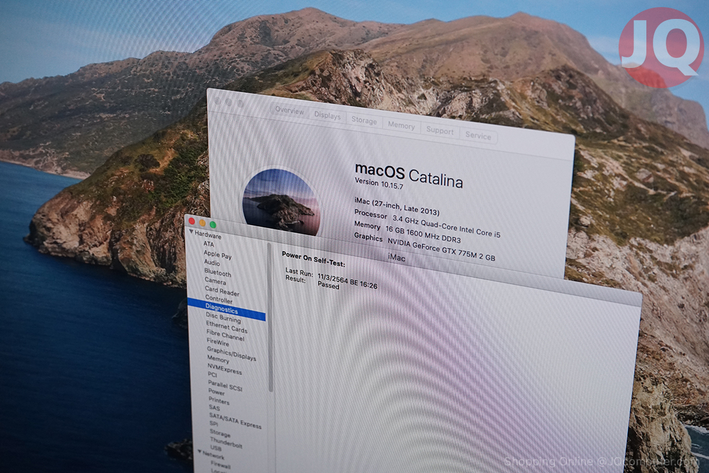Click the sidebar scrollbar in System Information

270,317
